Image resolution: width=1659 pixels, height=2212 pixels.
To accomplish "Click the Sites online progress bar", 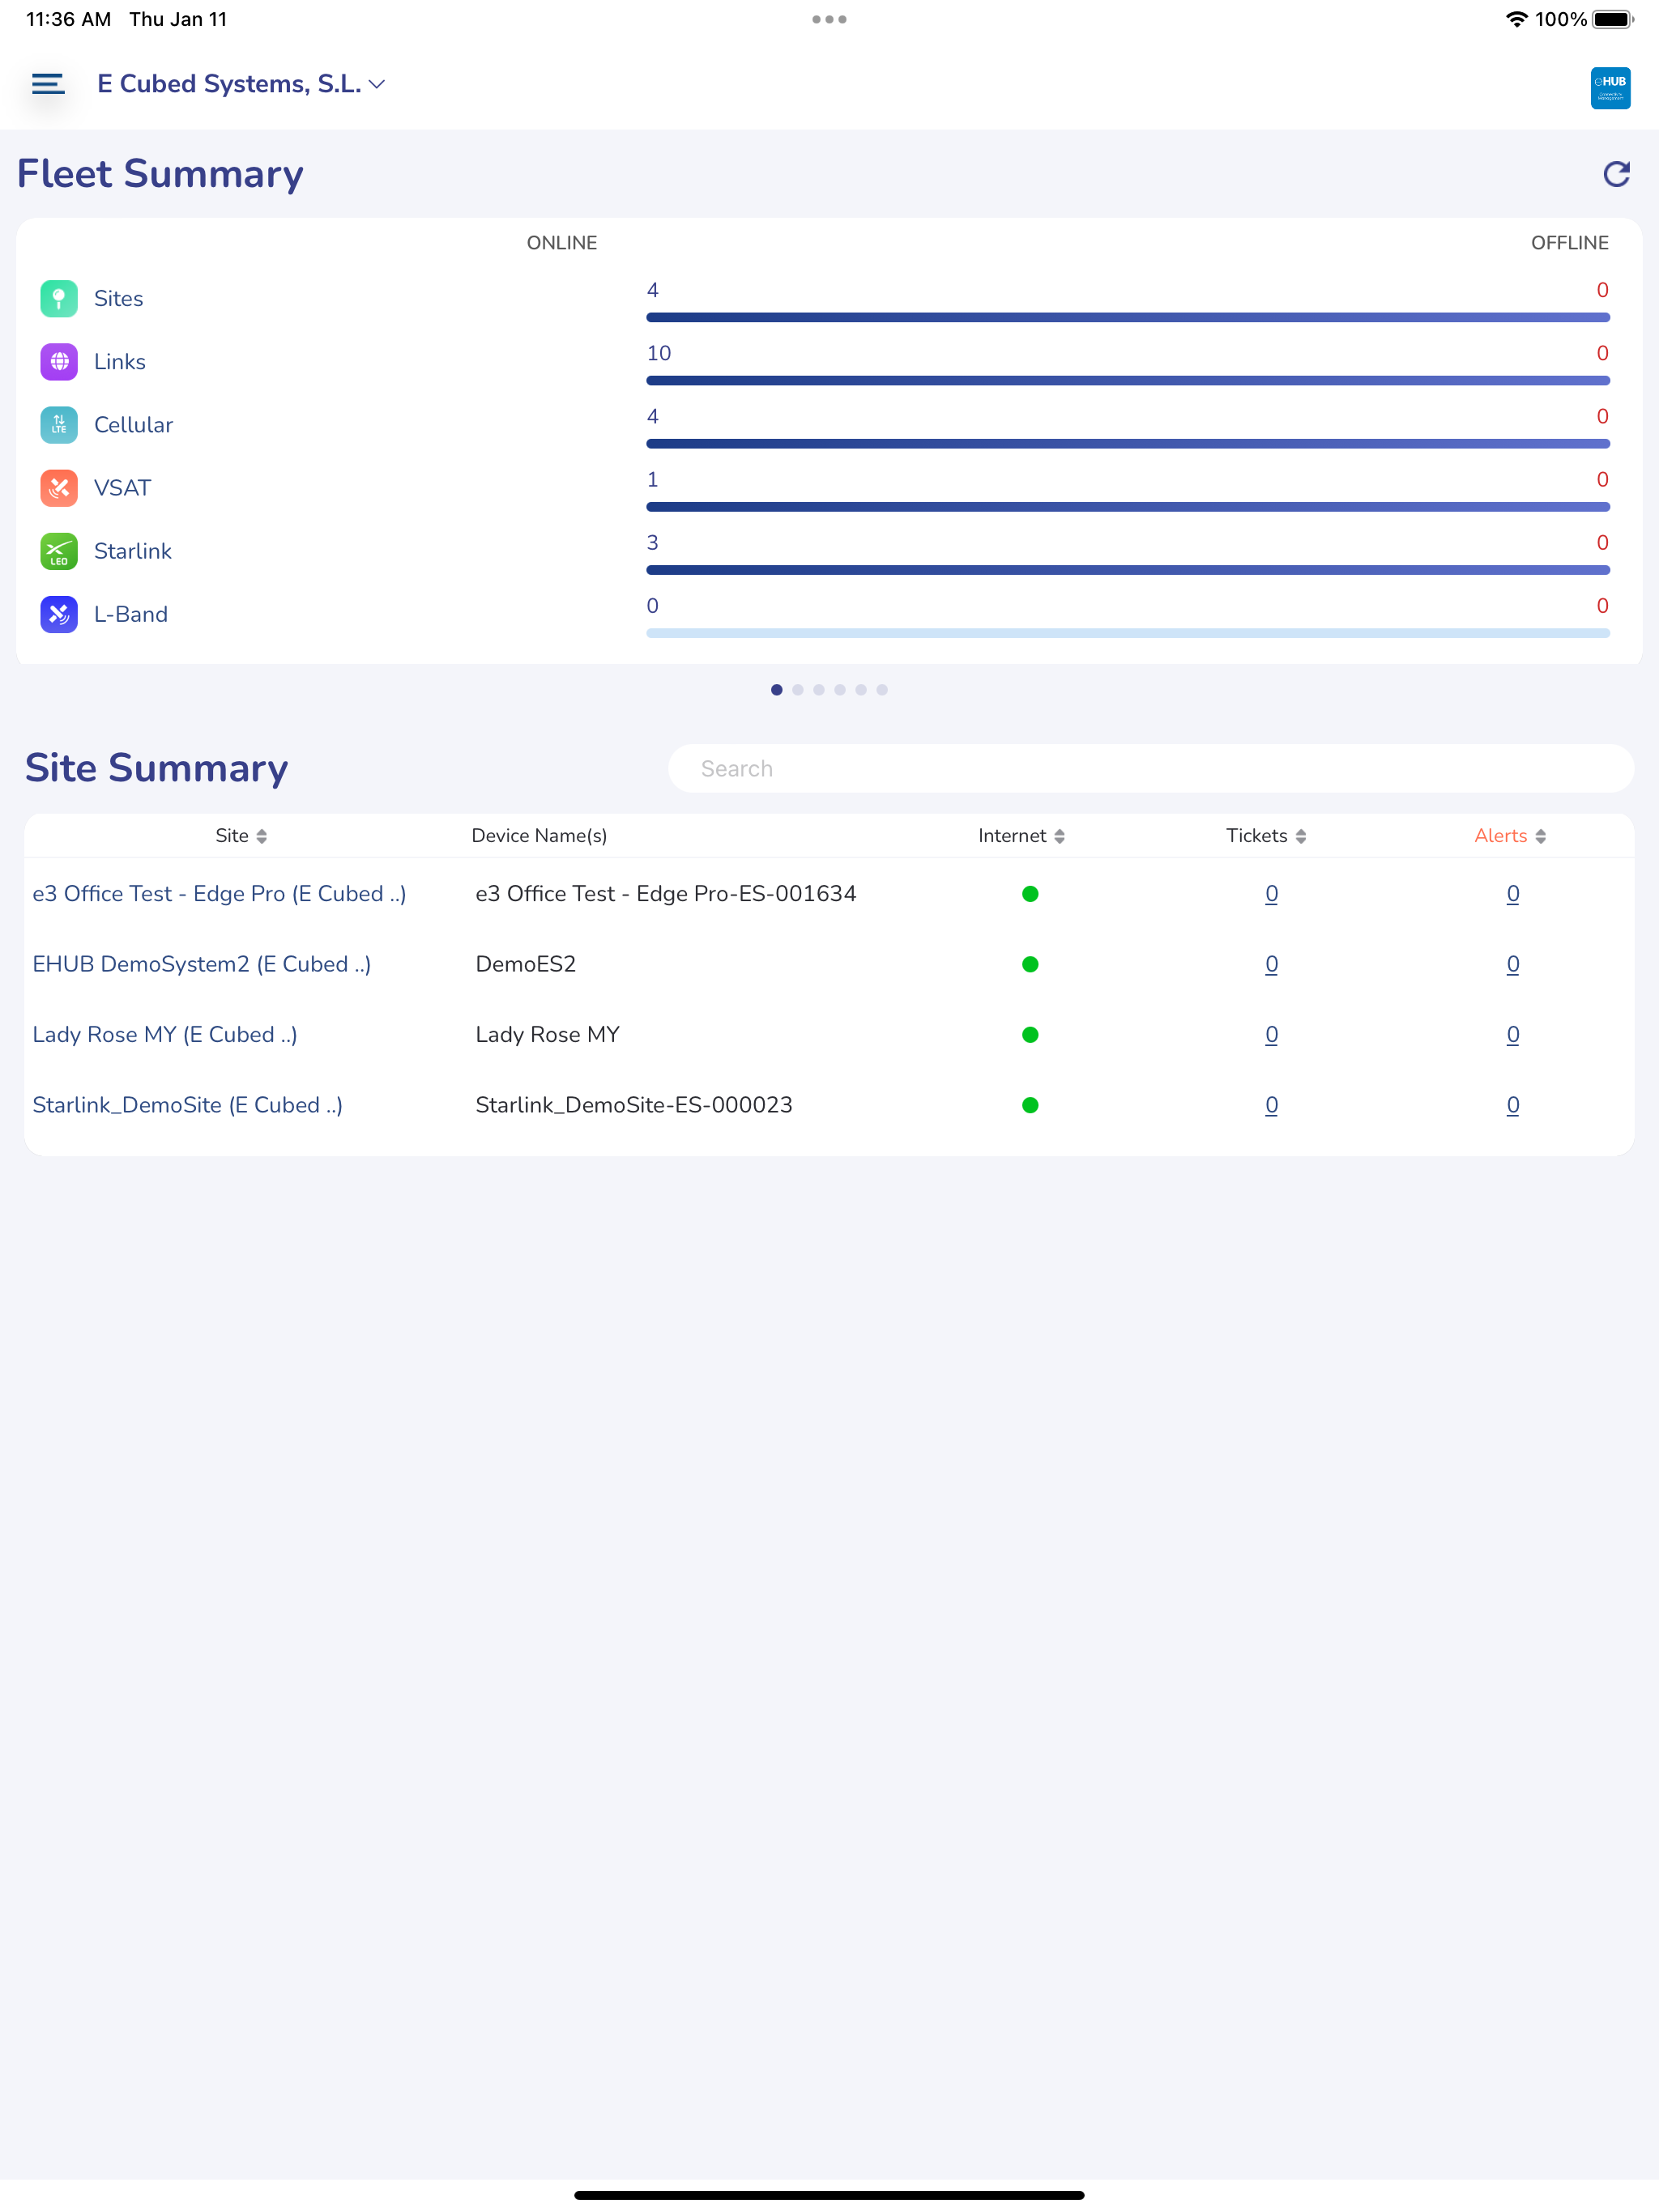I will 1128,317.
